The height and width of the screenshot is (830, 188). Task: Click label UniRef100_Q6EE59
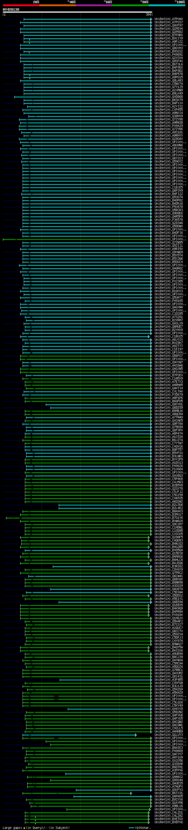coord(168,407)
